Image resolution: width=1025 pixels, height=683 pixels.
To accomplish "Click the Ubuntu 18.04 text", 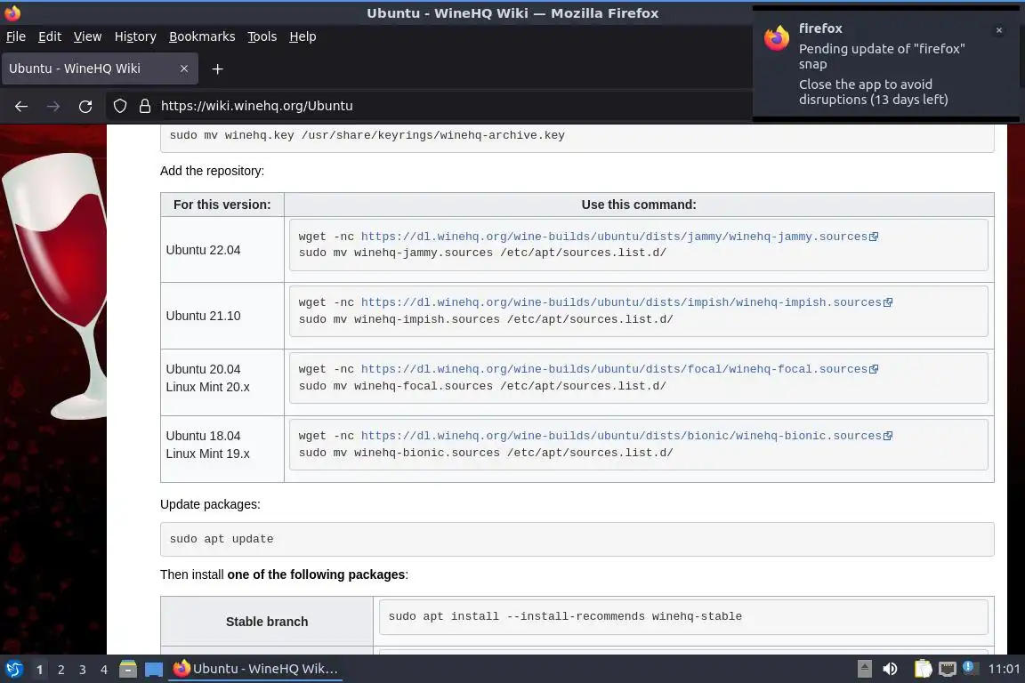I will click(x=203, y=436).
